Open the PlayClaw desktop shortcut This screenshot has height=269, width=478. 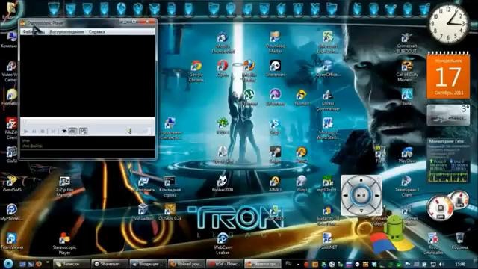(406, 155)
